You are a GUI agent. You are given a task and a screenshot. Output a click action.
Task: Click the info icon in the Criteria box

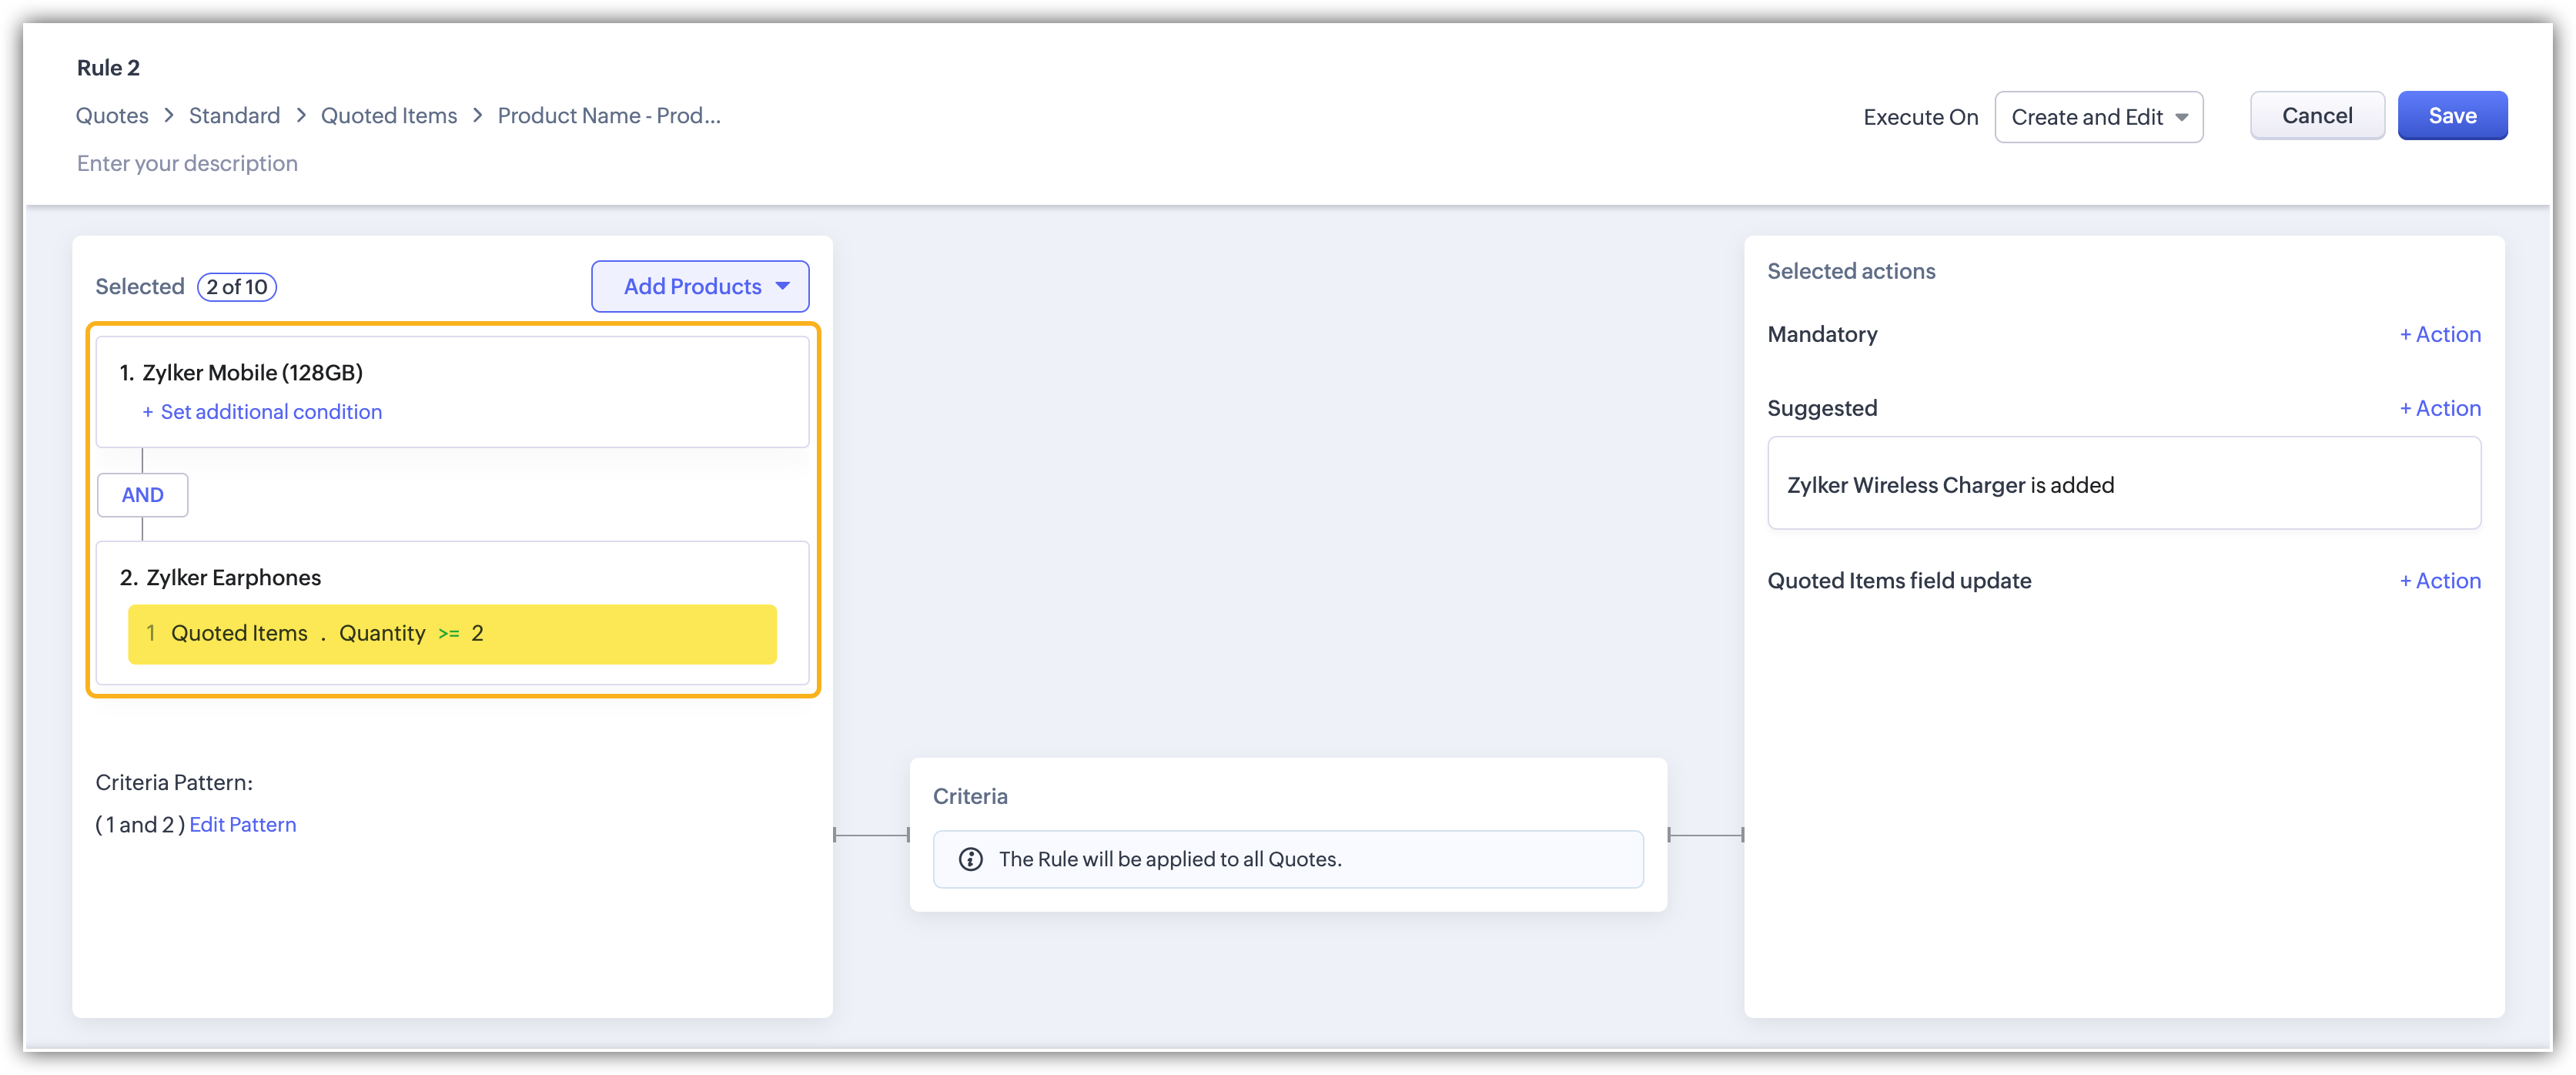[970, 859]
